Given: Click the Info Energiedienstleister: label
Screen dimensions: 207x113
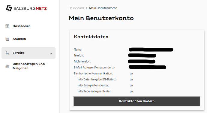Looking at the screenshot, I should click(93, 85).
